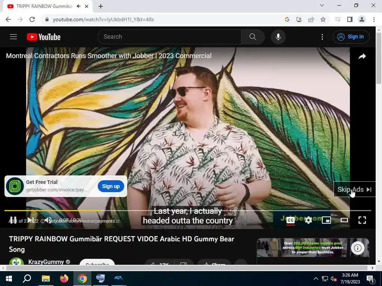Share the ad using arrow icon
Image resolution: width=382 pixels, height=286 pixels.
362,57
